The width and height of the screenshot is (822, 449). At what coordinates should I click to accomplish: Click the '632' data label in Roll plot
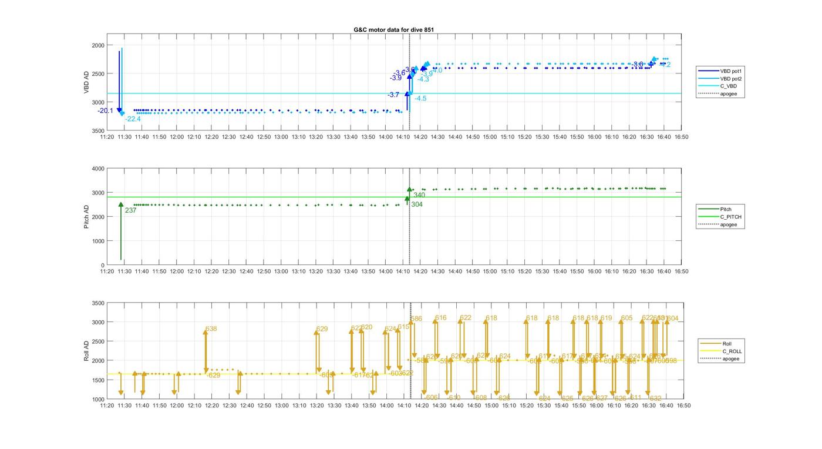tap(656, 398)
